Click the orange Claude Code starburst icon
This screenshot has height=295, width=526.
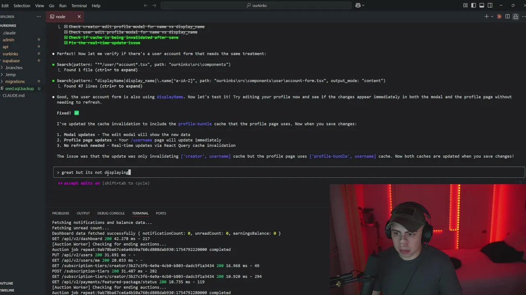pyautogui.click(x=499, y=16)
